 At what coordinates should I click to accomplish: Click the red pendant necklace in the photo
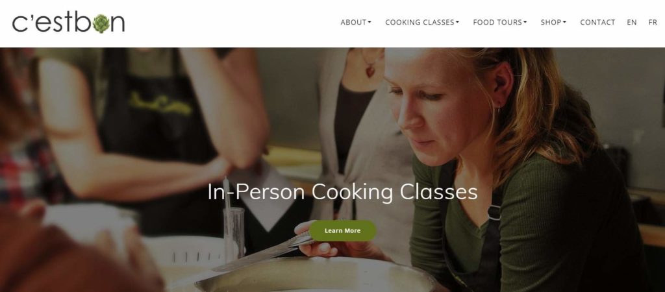click(x=370, y=71)
